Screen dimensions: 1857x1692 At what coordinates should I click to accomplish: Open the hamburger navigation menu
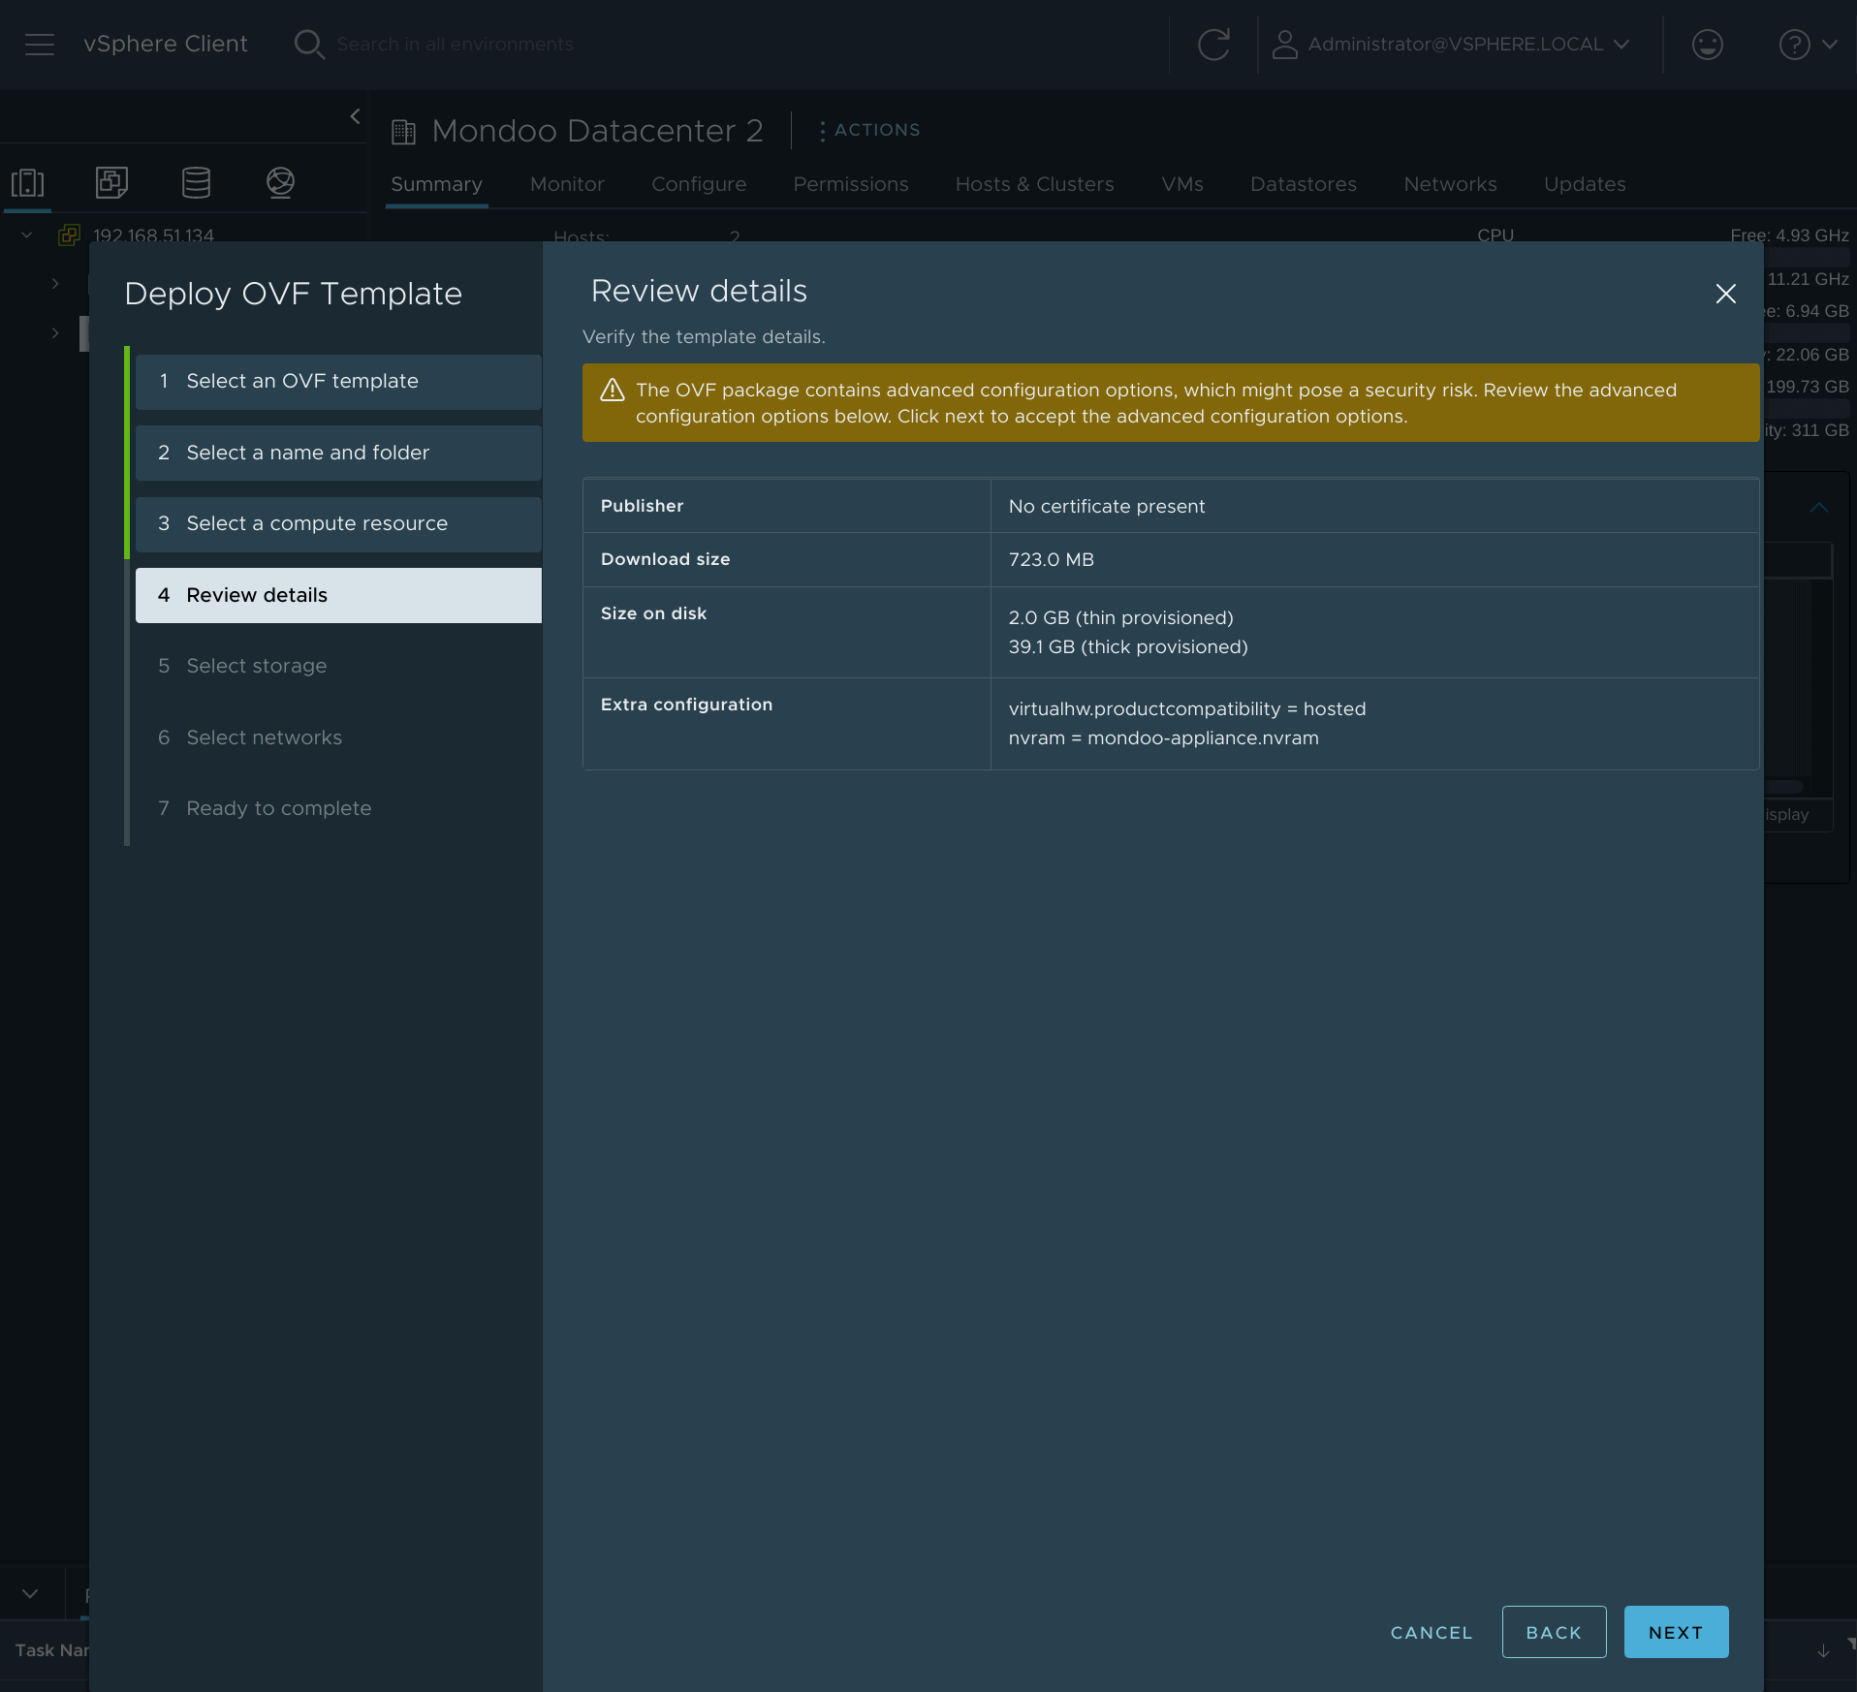pyautogui.click(x=39, y=45)
